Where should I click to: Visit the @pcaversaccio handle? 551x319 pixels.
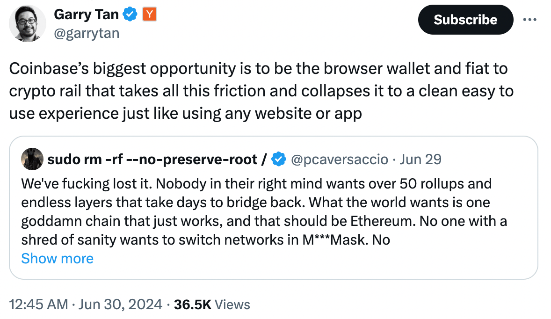[x=340, y=159]
